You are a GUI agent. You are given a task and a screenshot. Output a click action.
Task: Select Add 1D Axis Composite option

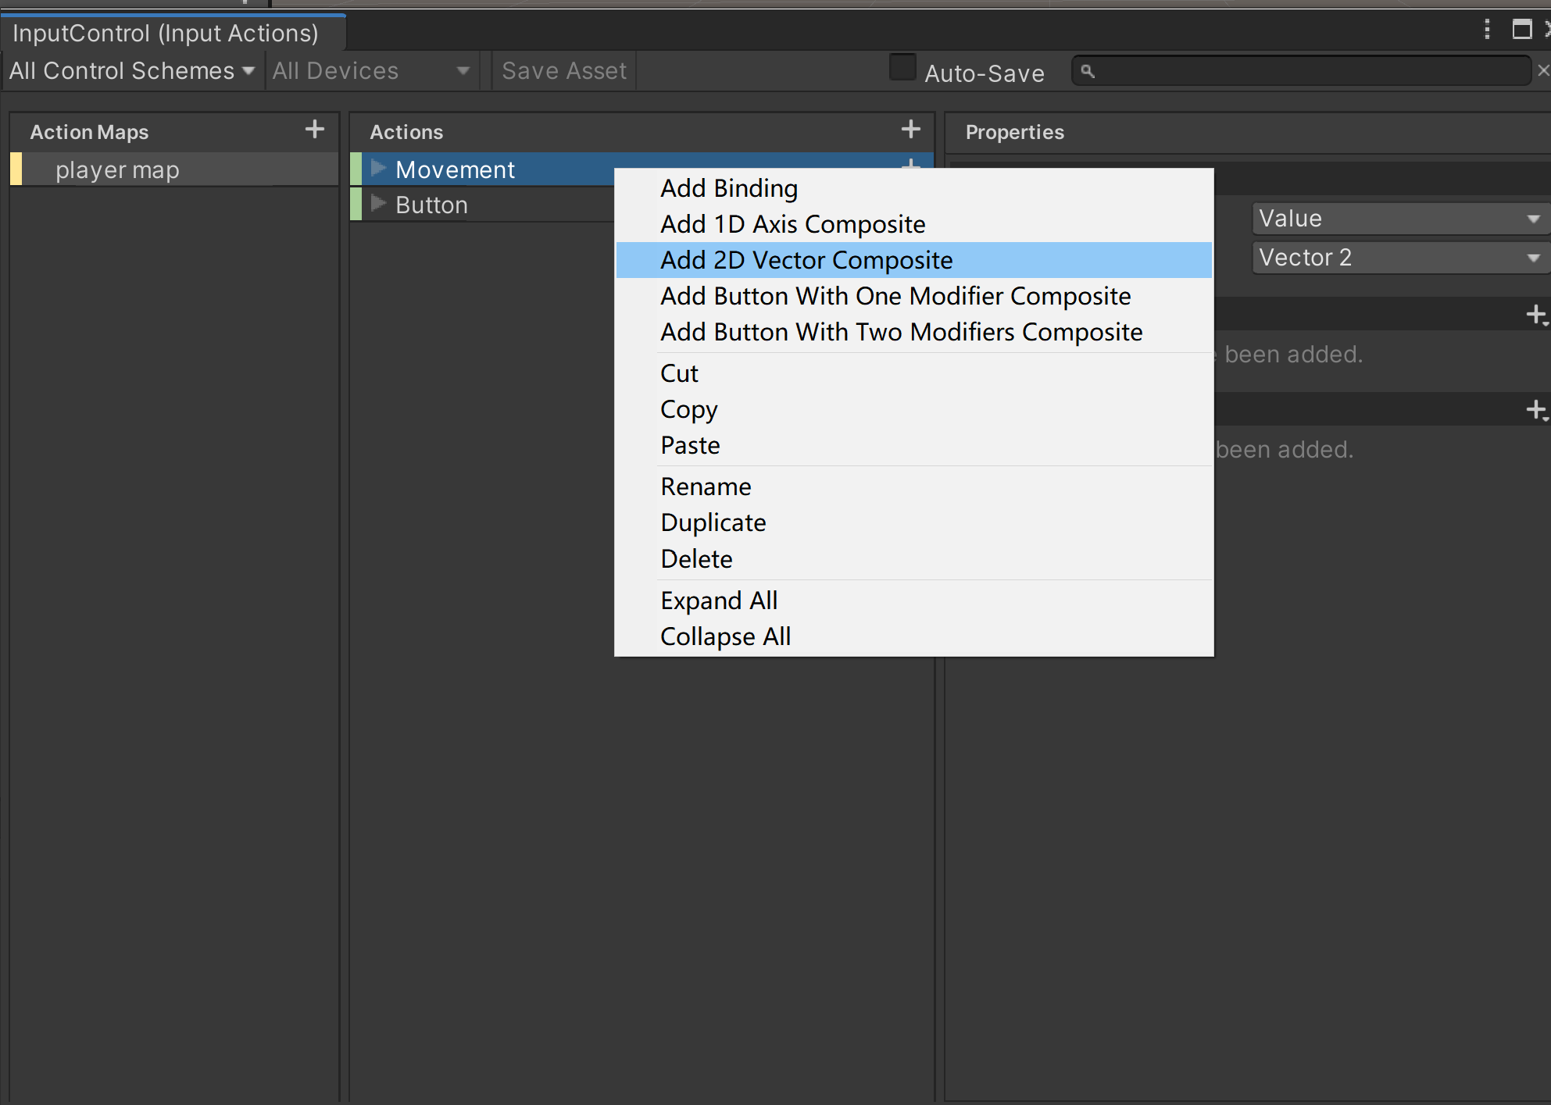(x=792, y=224)
